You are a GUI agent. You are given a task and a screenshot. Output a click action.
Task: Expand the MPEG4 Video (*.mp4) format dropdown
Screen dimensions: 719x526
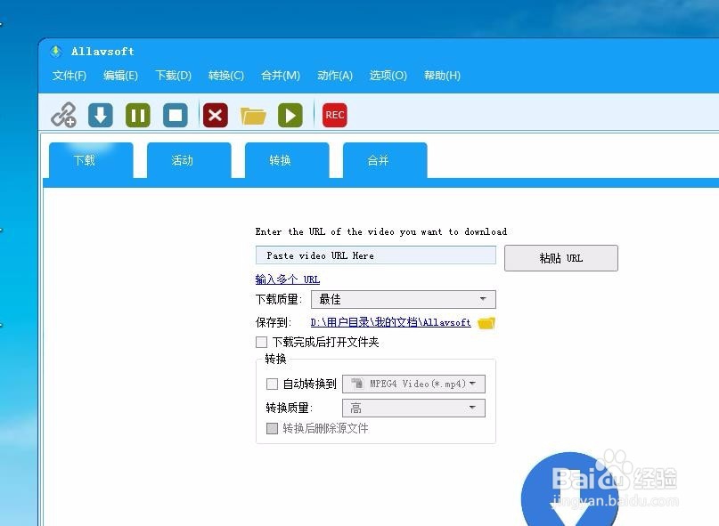coord(413,384)
